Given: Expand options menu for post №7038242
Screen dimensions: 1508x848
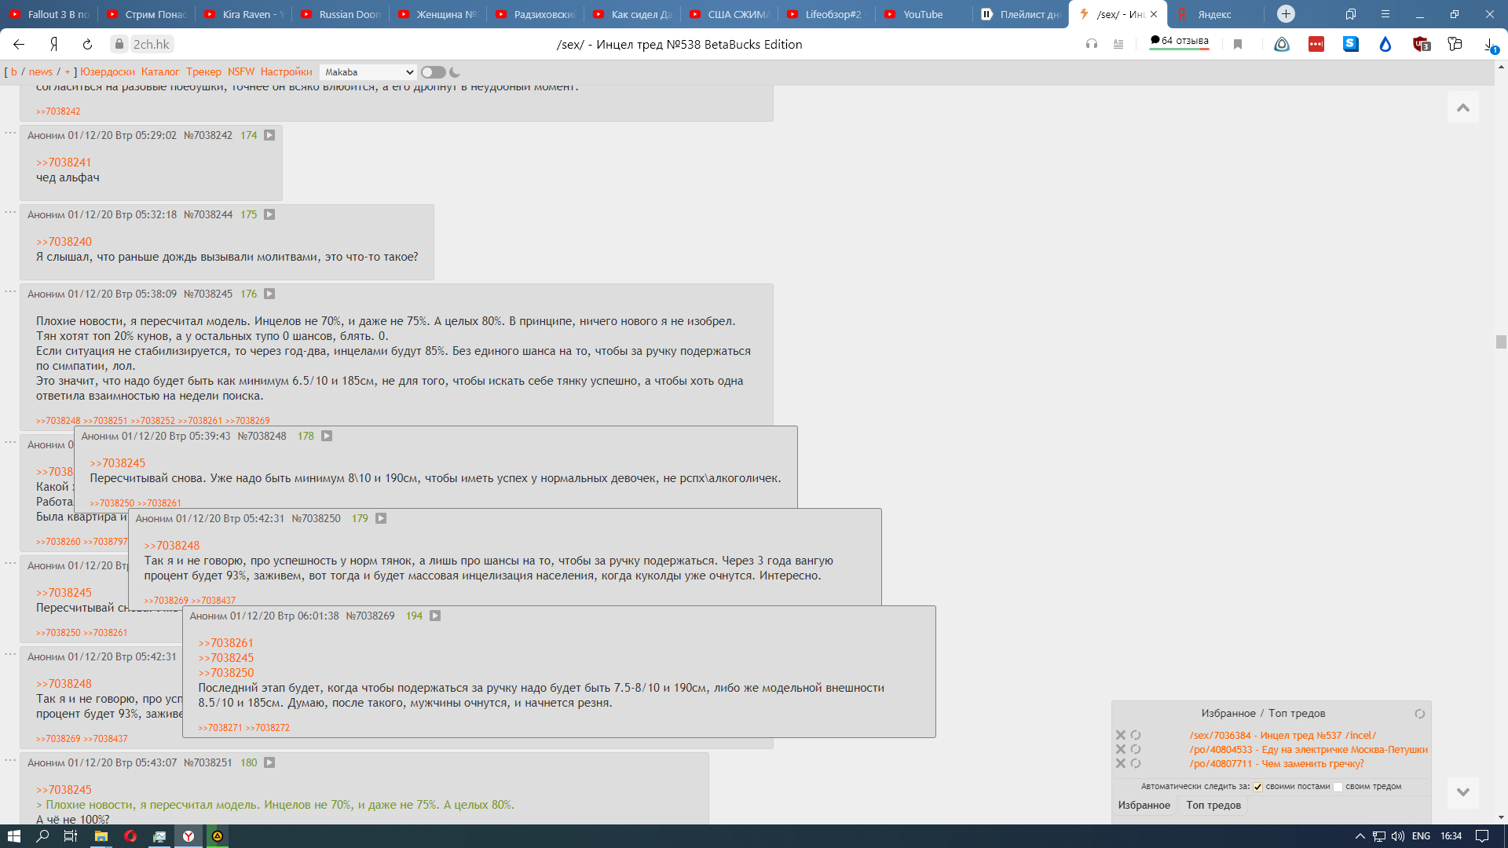Looking at the screenshot, I should point(10,133).
